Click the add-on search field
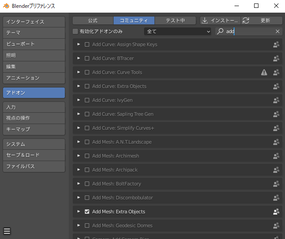 pyautogui.click(x=249, y=31)
